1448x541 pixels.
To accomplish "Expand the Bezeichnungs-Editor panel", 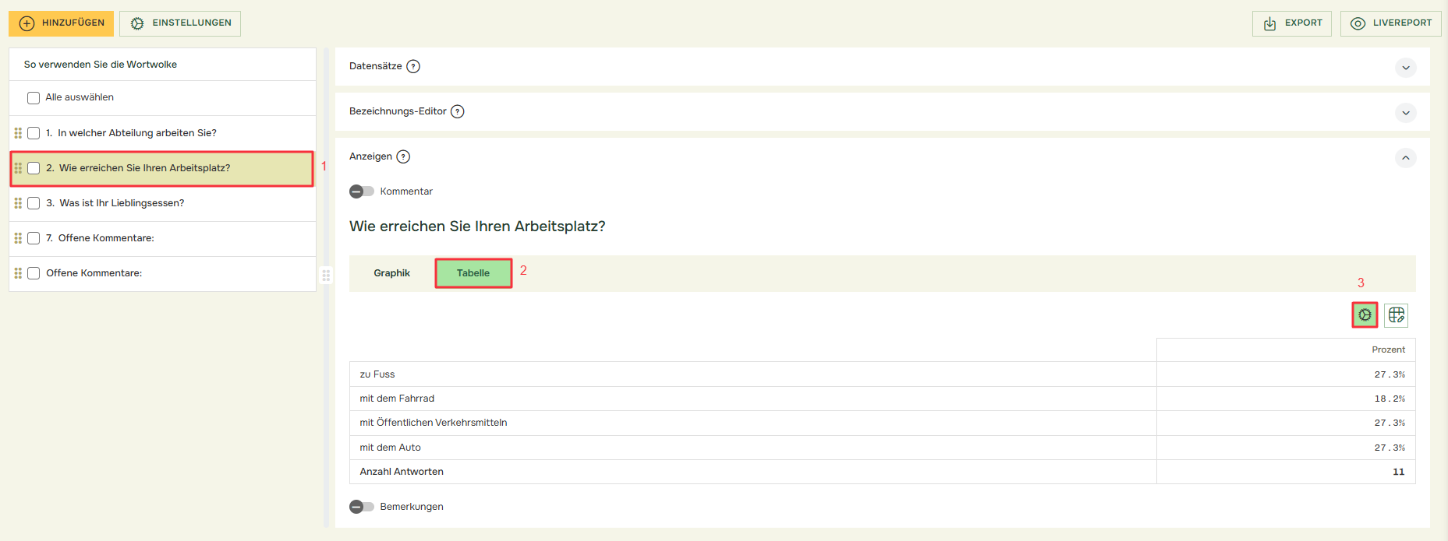I will [1405, 113].
